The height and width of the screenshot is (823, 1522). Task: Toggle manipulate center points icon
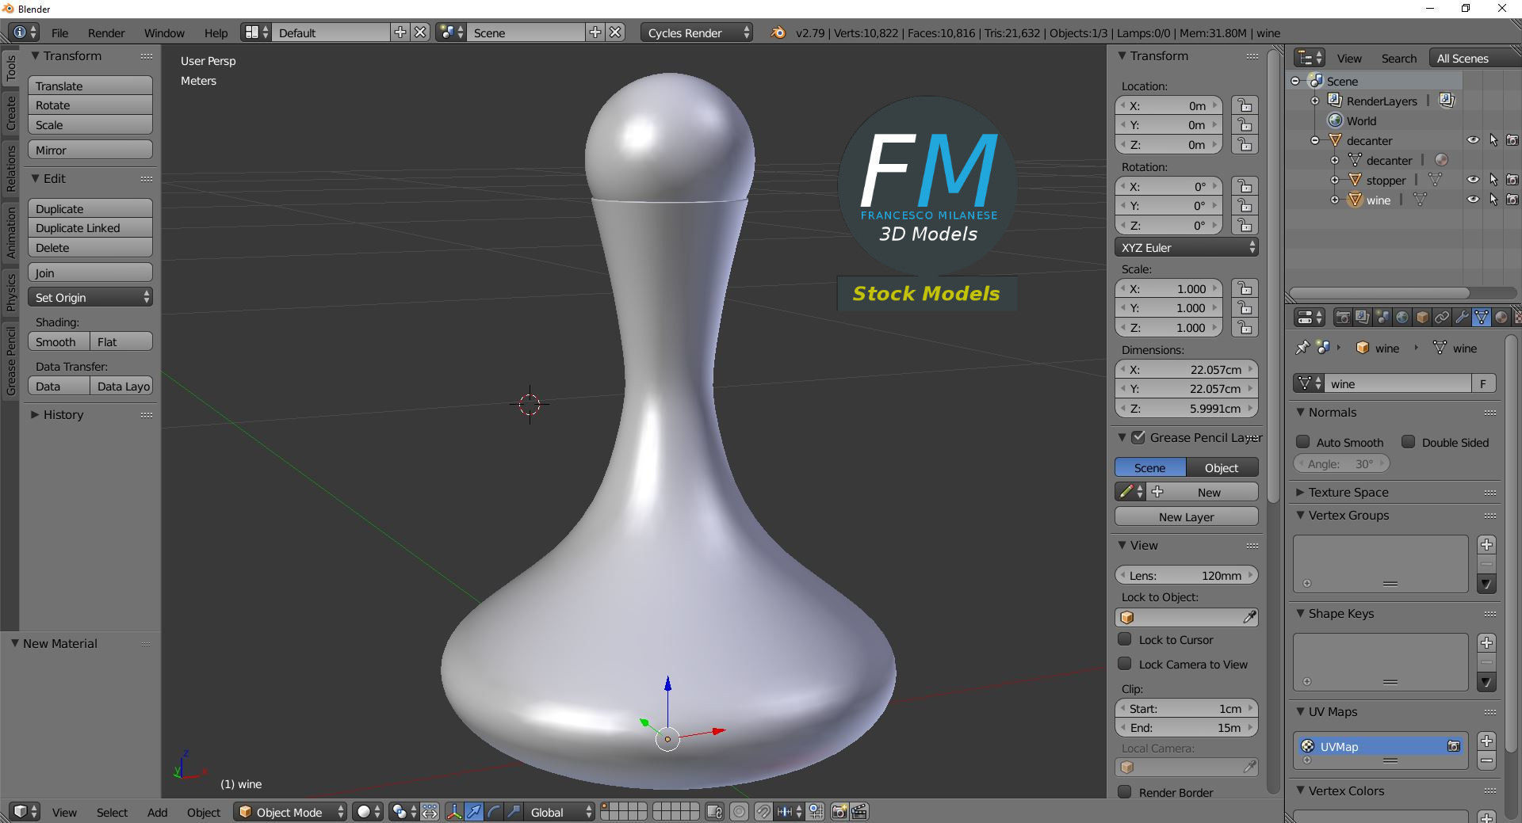pos(430,812)
